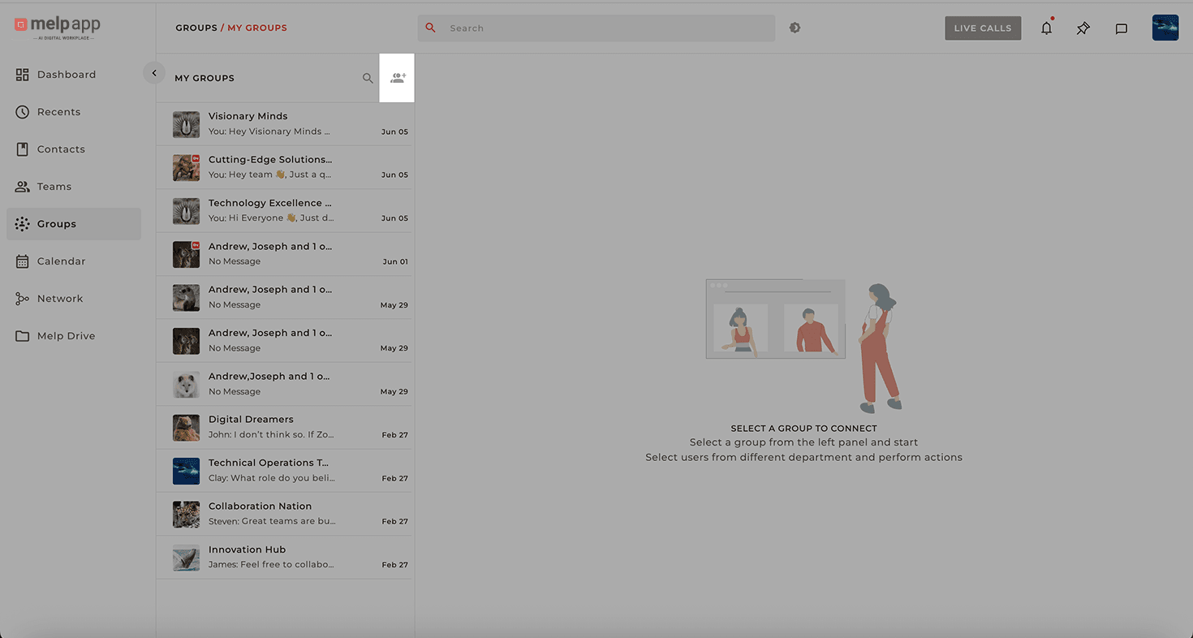Open Melp Drive
1193x638 pixels.
pos(67,335)
